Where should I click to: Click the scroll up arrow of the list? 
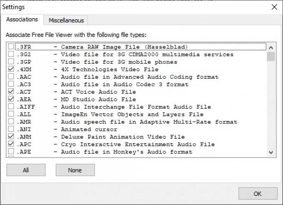tap(271, 47)
